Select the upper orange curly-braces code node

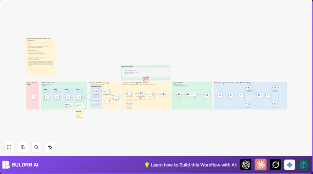coord(107,91)
